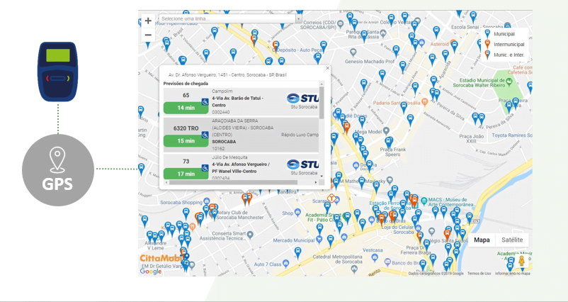
Task: Click the Av. Dr. Afonso Vergueiro address
Action: (227, 74)
